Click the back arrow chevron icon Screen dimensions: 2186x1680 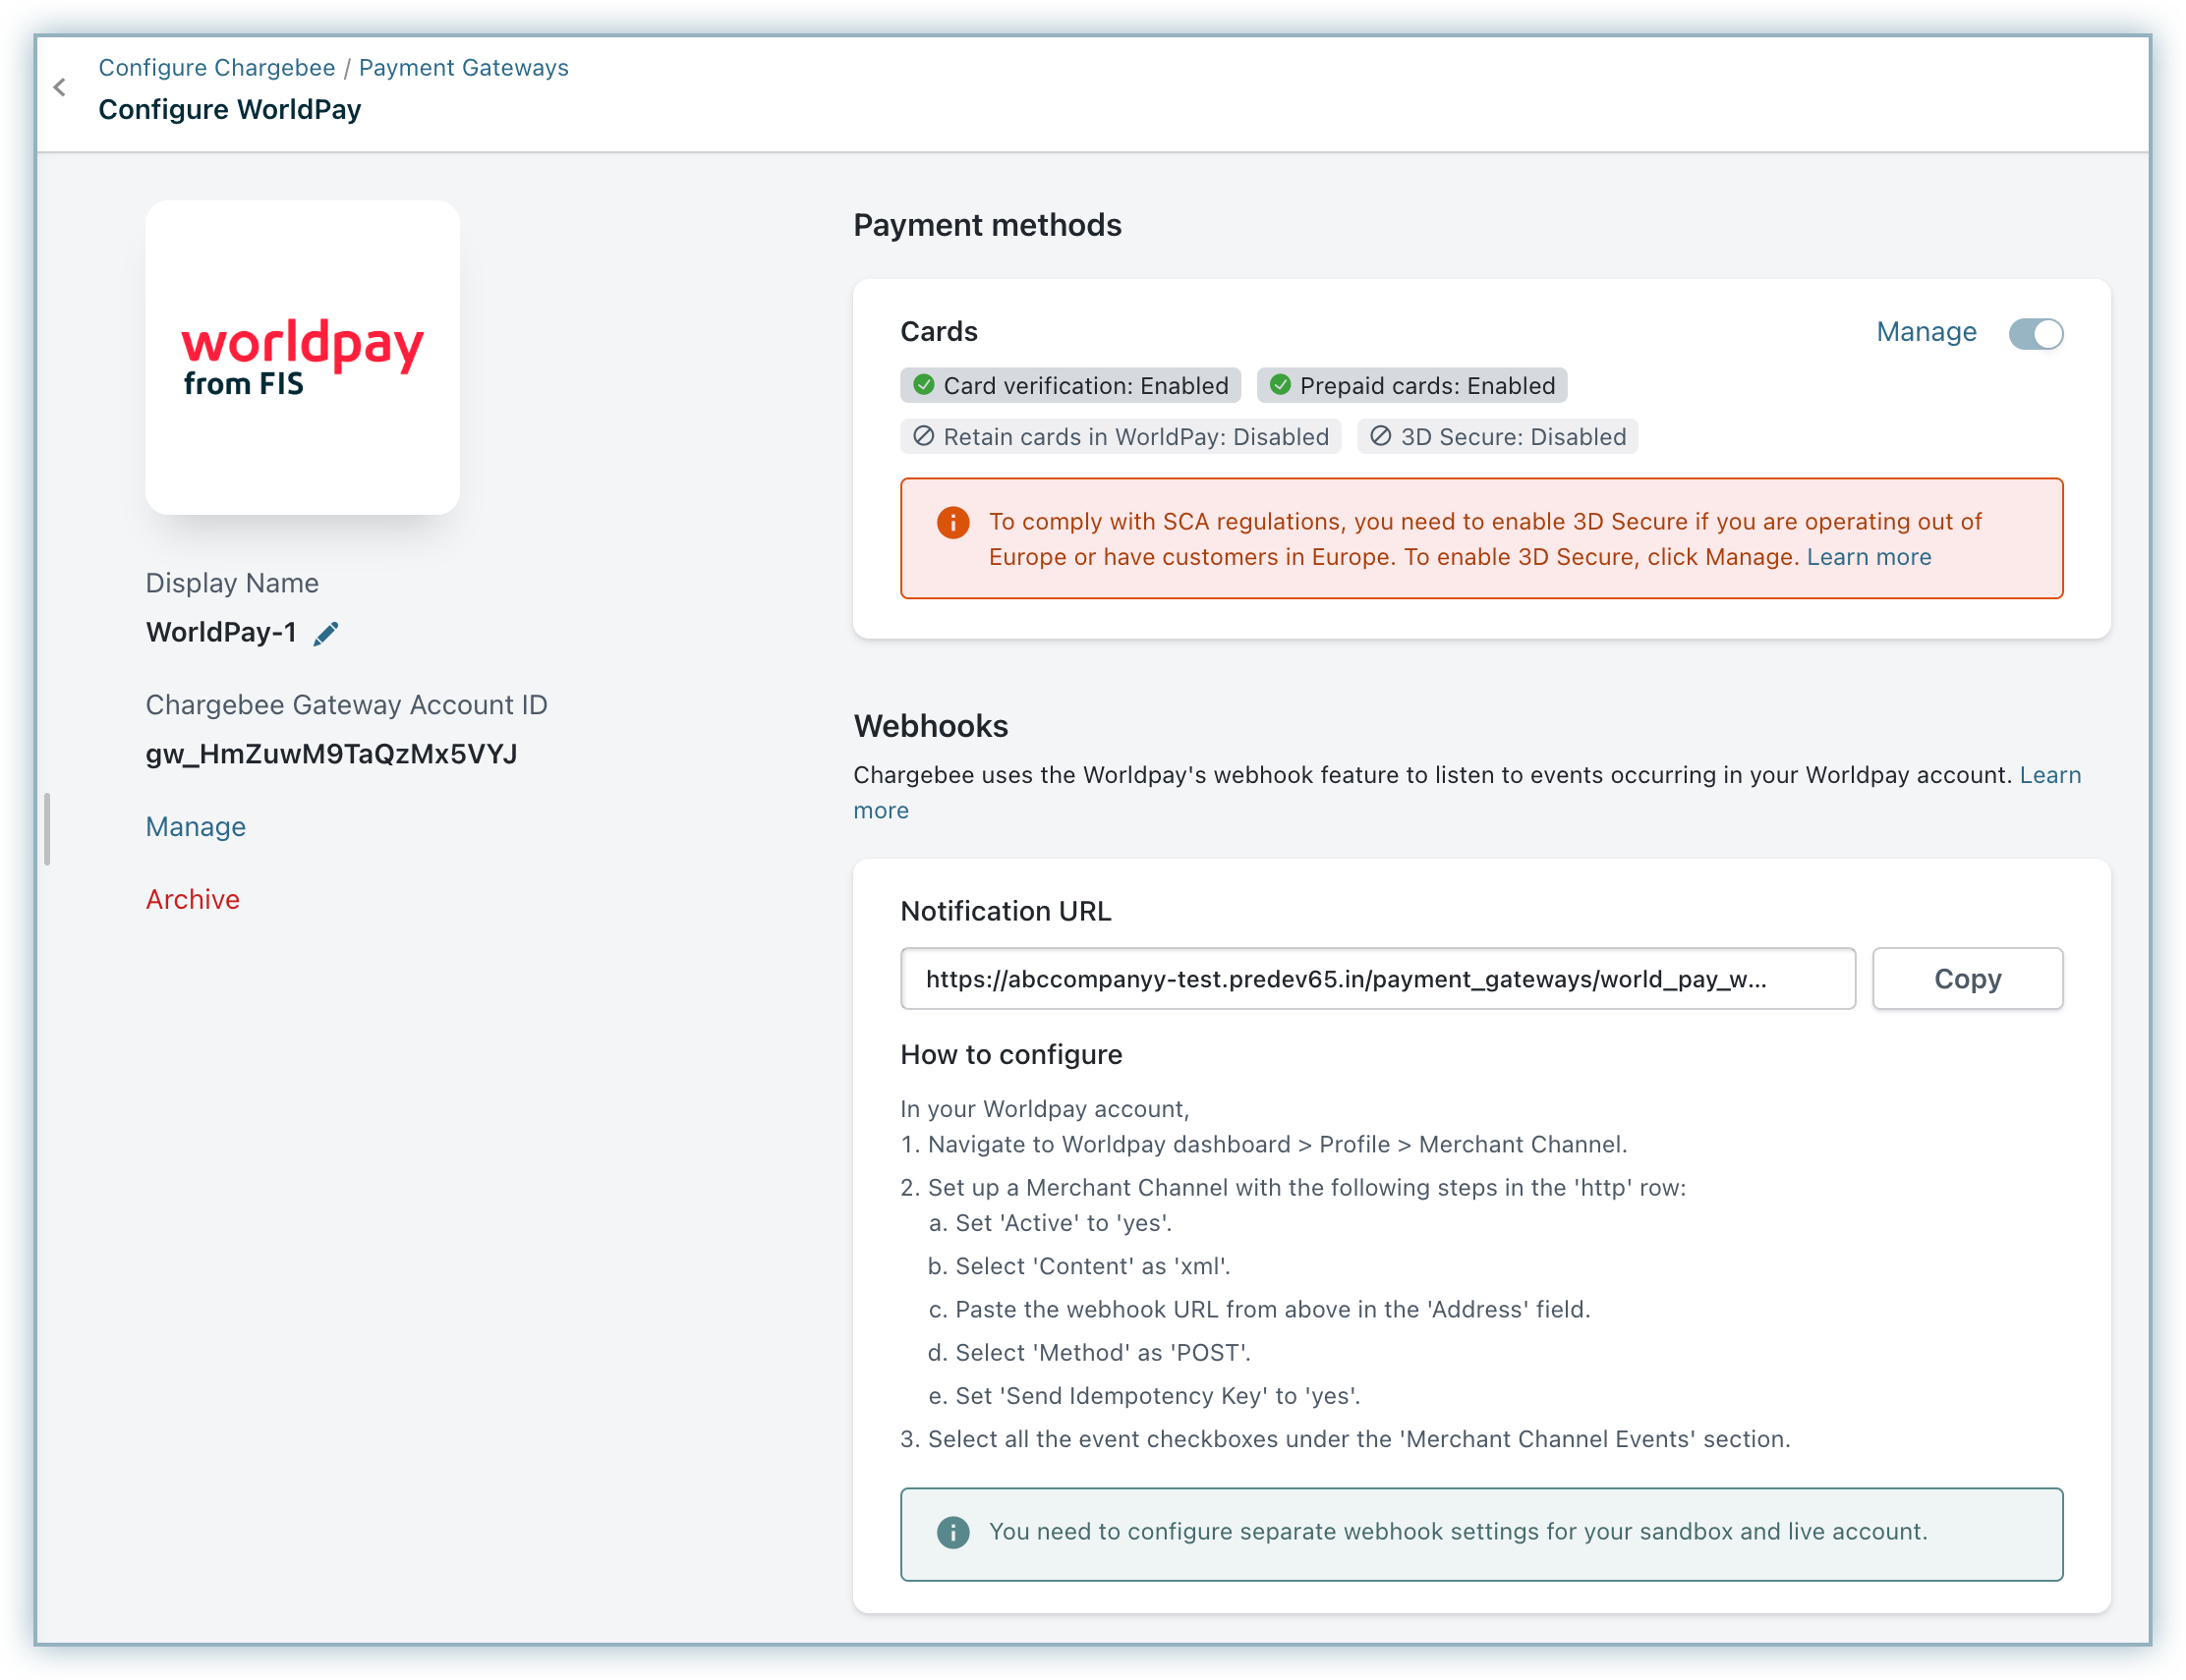[60, 88]
